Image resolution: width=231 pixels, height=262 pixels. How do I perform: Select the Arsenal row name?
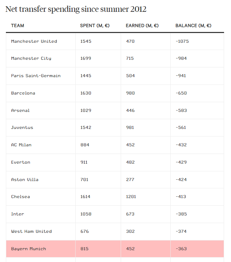tap(20, 110)
